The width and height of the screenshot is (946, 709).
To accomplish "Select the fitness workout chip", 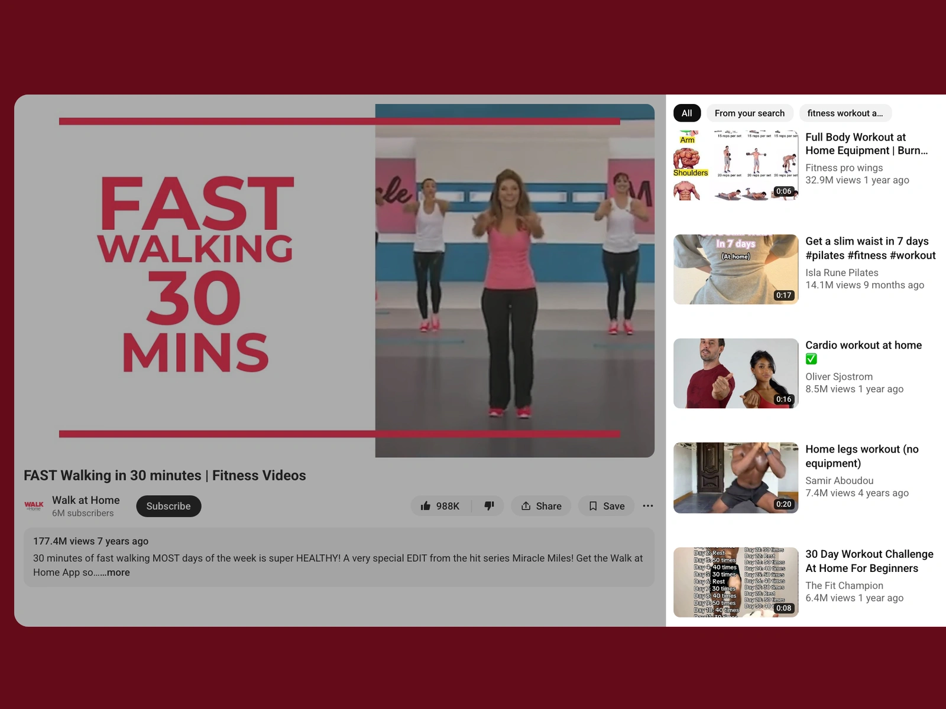I will [x=845, y=113].
